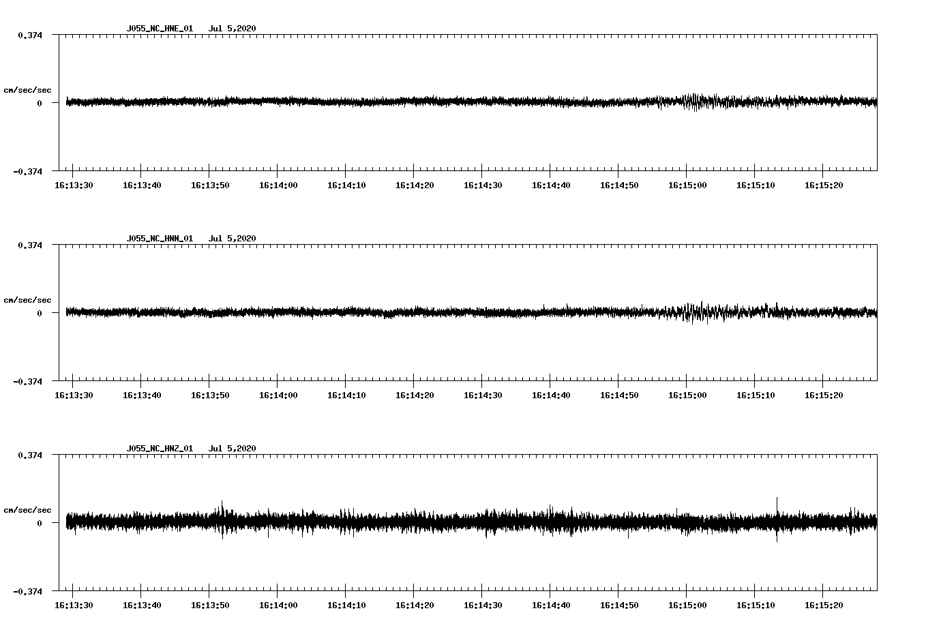Click 16:15:10 time label under HNN plot
The height and width of the screenshot is (630, 926).
click(756, 395)
